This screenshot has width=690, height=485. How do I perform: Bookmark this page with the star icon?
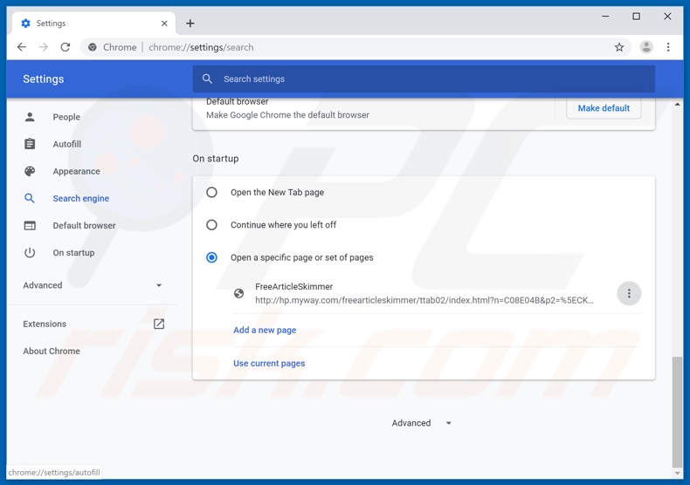click(619, 47)
